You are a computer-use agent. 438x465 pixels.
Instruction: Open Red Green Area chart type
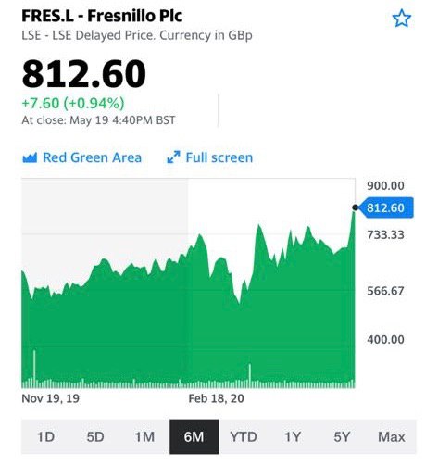tap(82, 157)
